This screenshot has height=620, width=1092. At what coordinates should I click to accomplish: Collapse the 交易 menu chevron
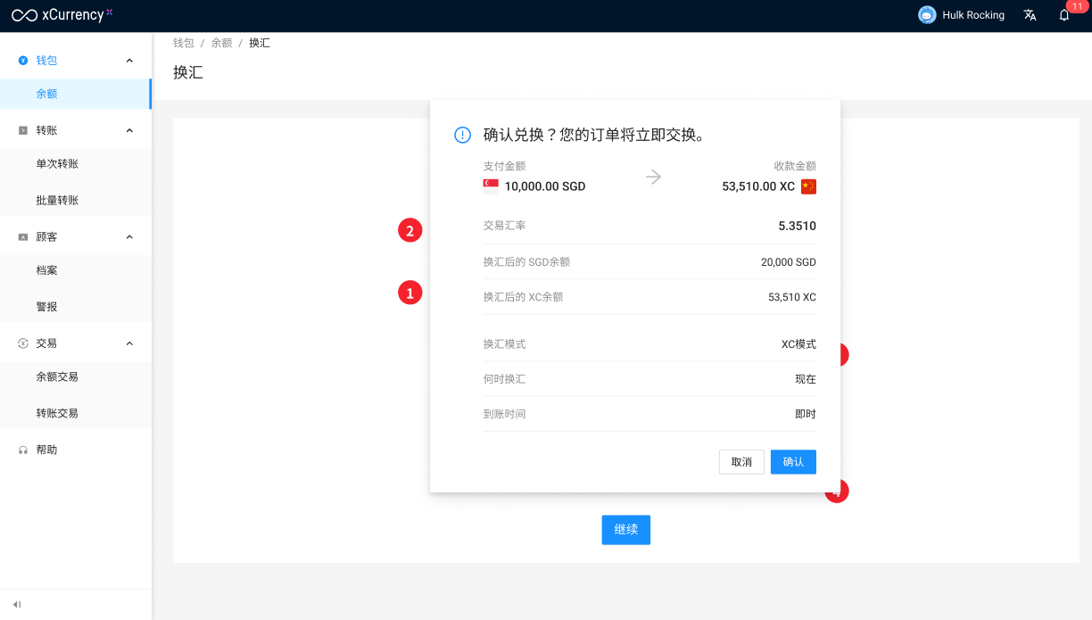click(x=129, y=343)
